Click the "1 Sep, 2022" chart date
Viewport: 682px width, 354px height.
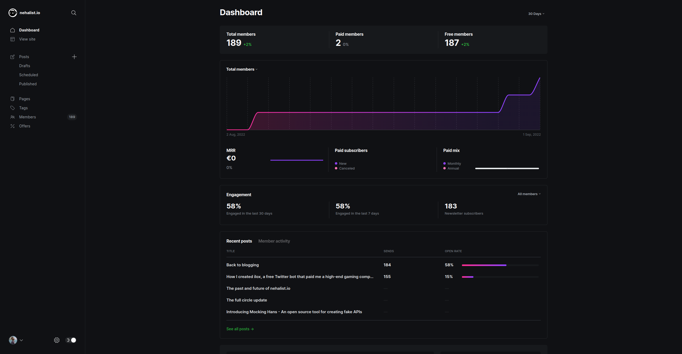[x=532, y=135]
